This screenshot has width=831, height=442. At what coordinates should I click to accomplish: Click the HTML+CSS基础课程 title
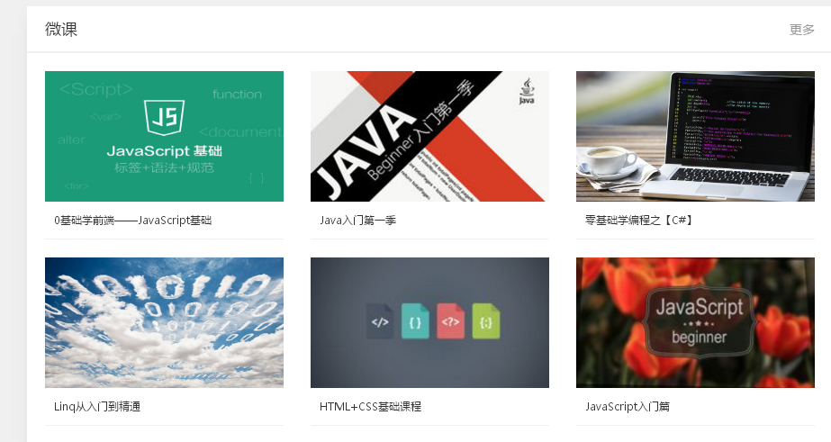(x=370, y=406)
